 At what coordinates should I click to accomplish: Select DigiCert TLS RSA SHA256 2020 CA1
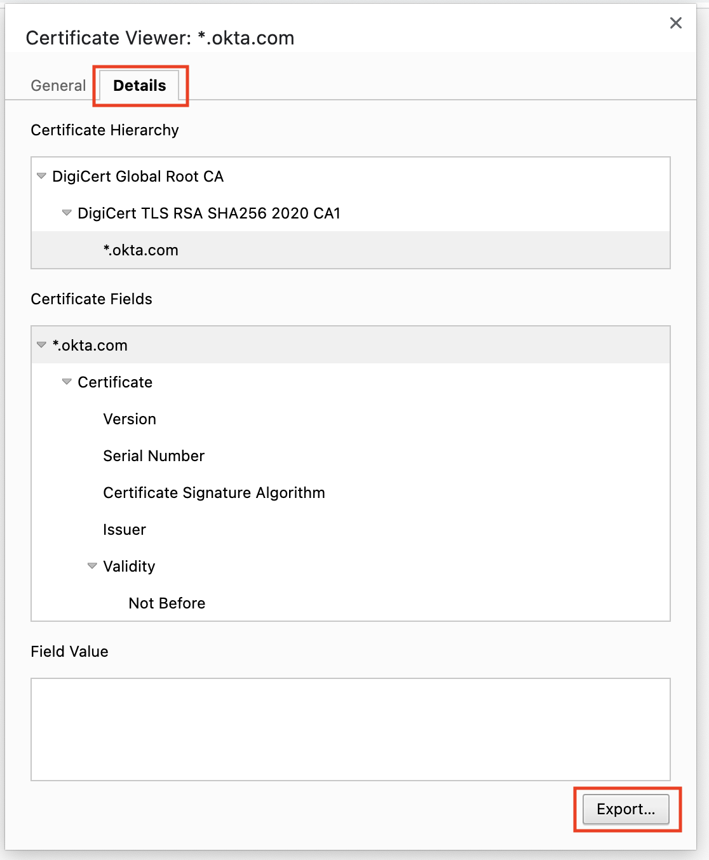click(209, 213)
